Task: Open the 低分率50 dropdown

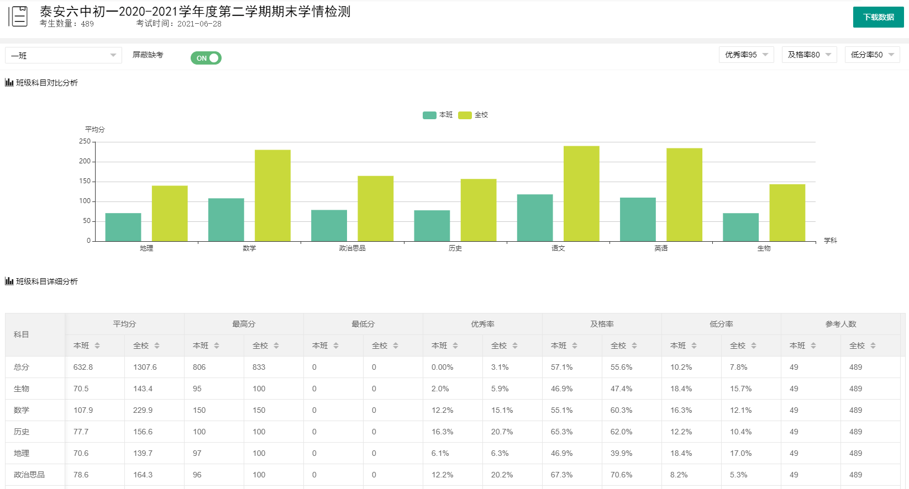Action: 872,55
